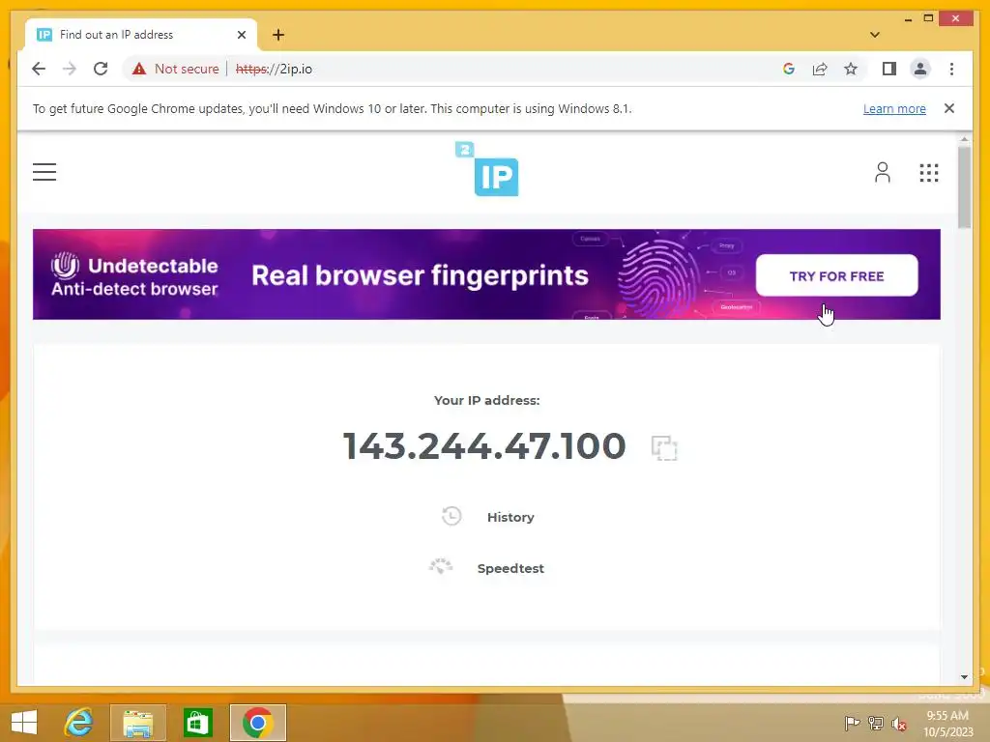Open the nine-dot apps grid icon

click(x=928, y=173)
